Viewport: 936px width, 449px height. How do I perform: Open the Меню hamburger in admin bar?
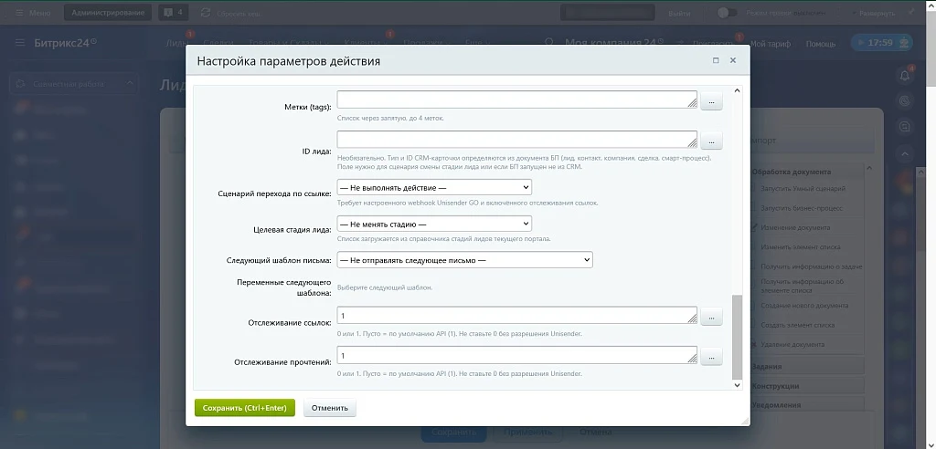click(x=32, y=13)
